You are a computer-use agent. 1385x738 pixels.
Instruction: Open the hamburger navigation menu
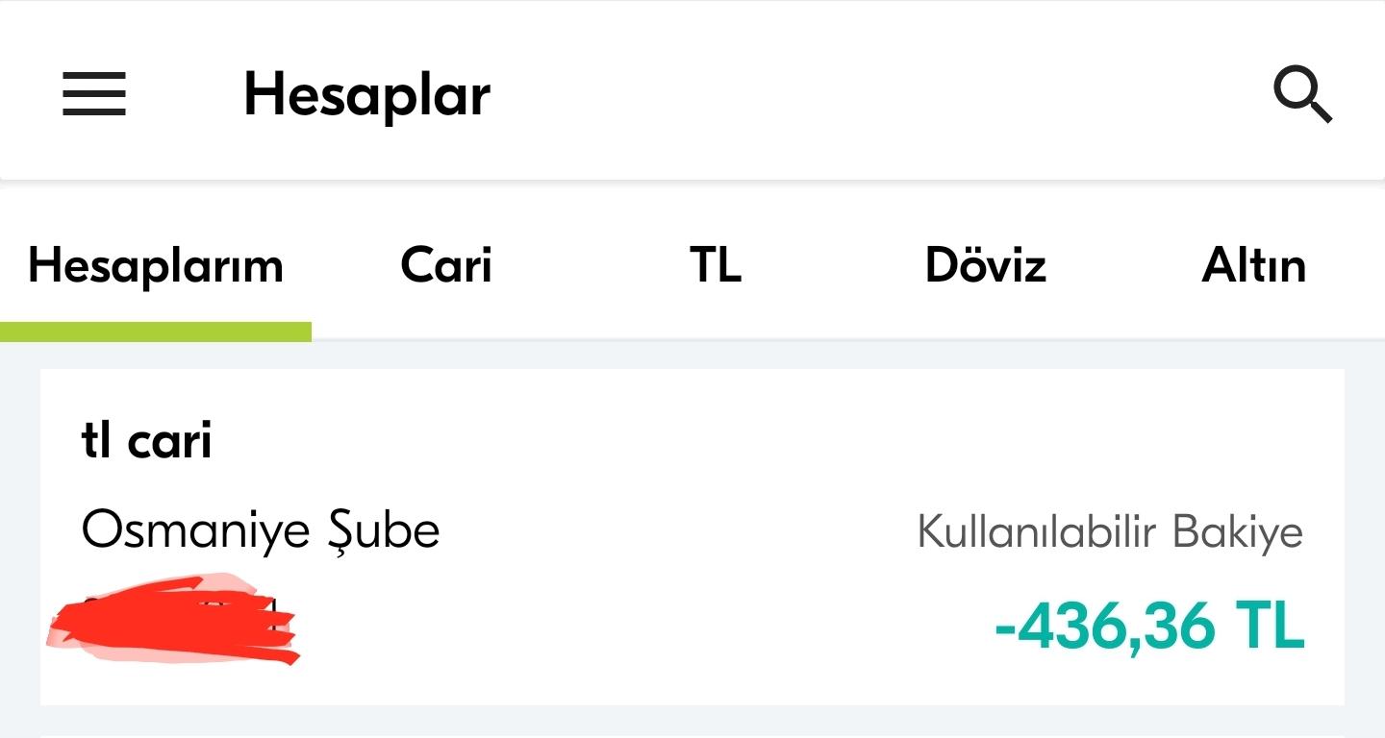[x=94, y=94]
